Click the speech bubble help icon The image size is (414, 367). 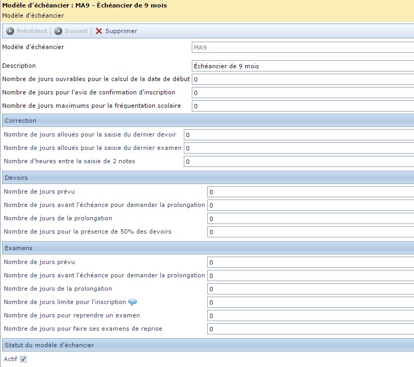coord(132,302)
